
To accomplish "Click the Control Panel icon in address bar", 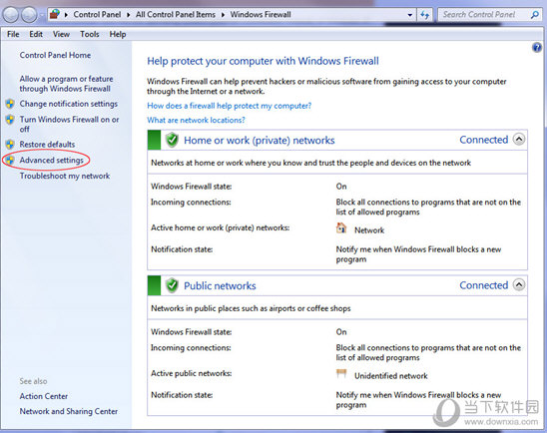I will (55, 14).
